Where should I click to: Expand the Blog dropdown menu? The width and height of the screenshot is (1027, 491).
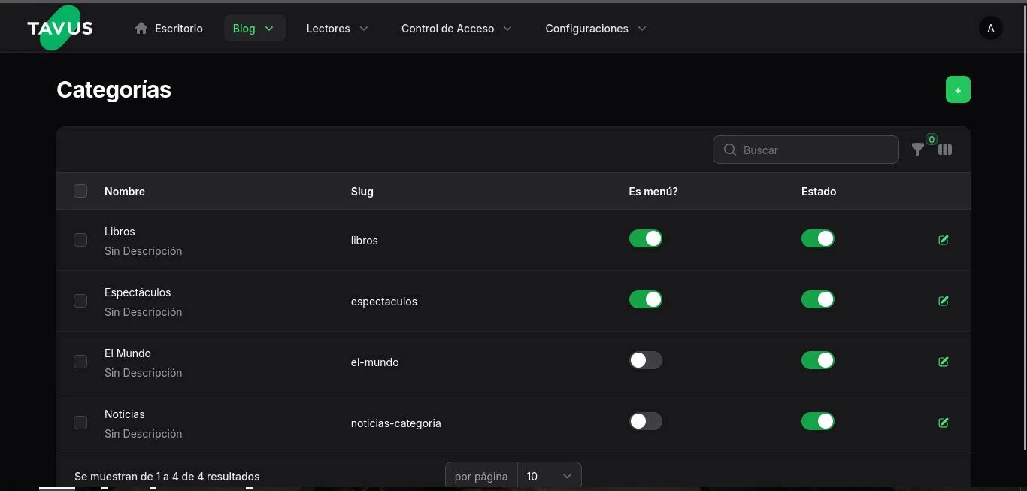254,29
